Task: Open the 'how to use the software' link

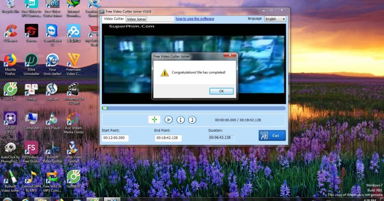Action: point(195,19)
